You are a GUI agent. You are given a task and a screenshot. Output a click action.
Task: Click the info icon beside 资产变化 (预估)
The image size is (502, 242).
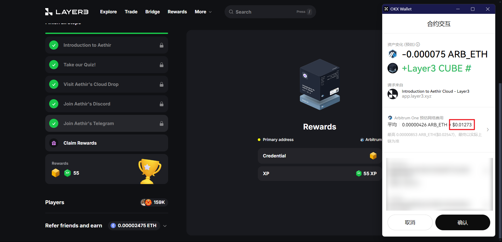tap(418, 44)
